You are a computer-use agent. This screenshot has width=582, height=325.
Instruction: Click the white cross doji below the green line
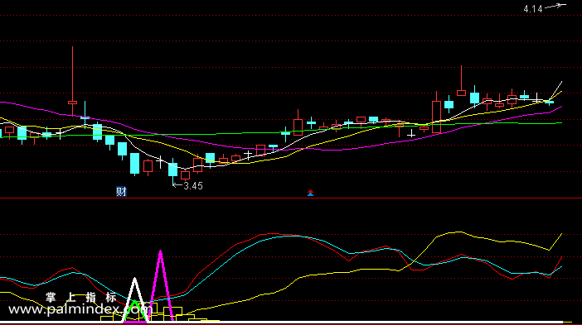click(x=411, y=134)
